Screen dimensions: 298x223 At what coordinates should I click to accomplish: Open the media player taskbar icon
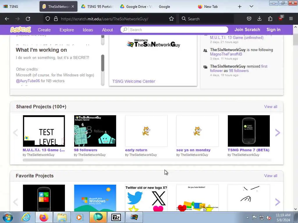(79, 217)
